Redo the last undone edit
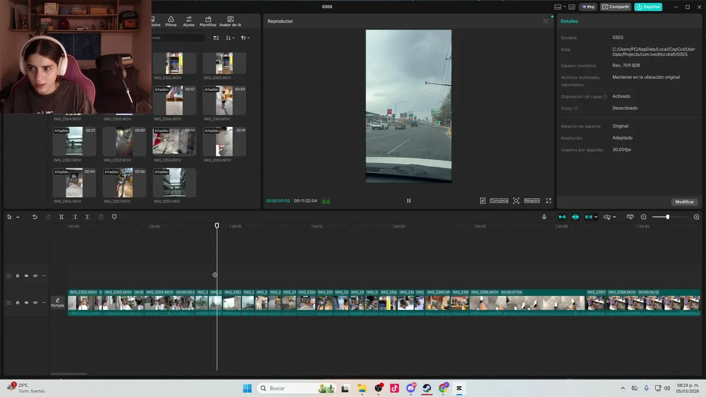Image resolution: width=706 pixels, height=397 pixels. tap(48, 217)
